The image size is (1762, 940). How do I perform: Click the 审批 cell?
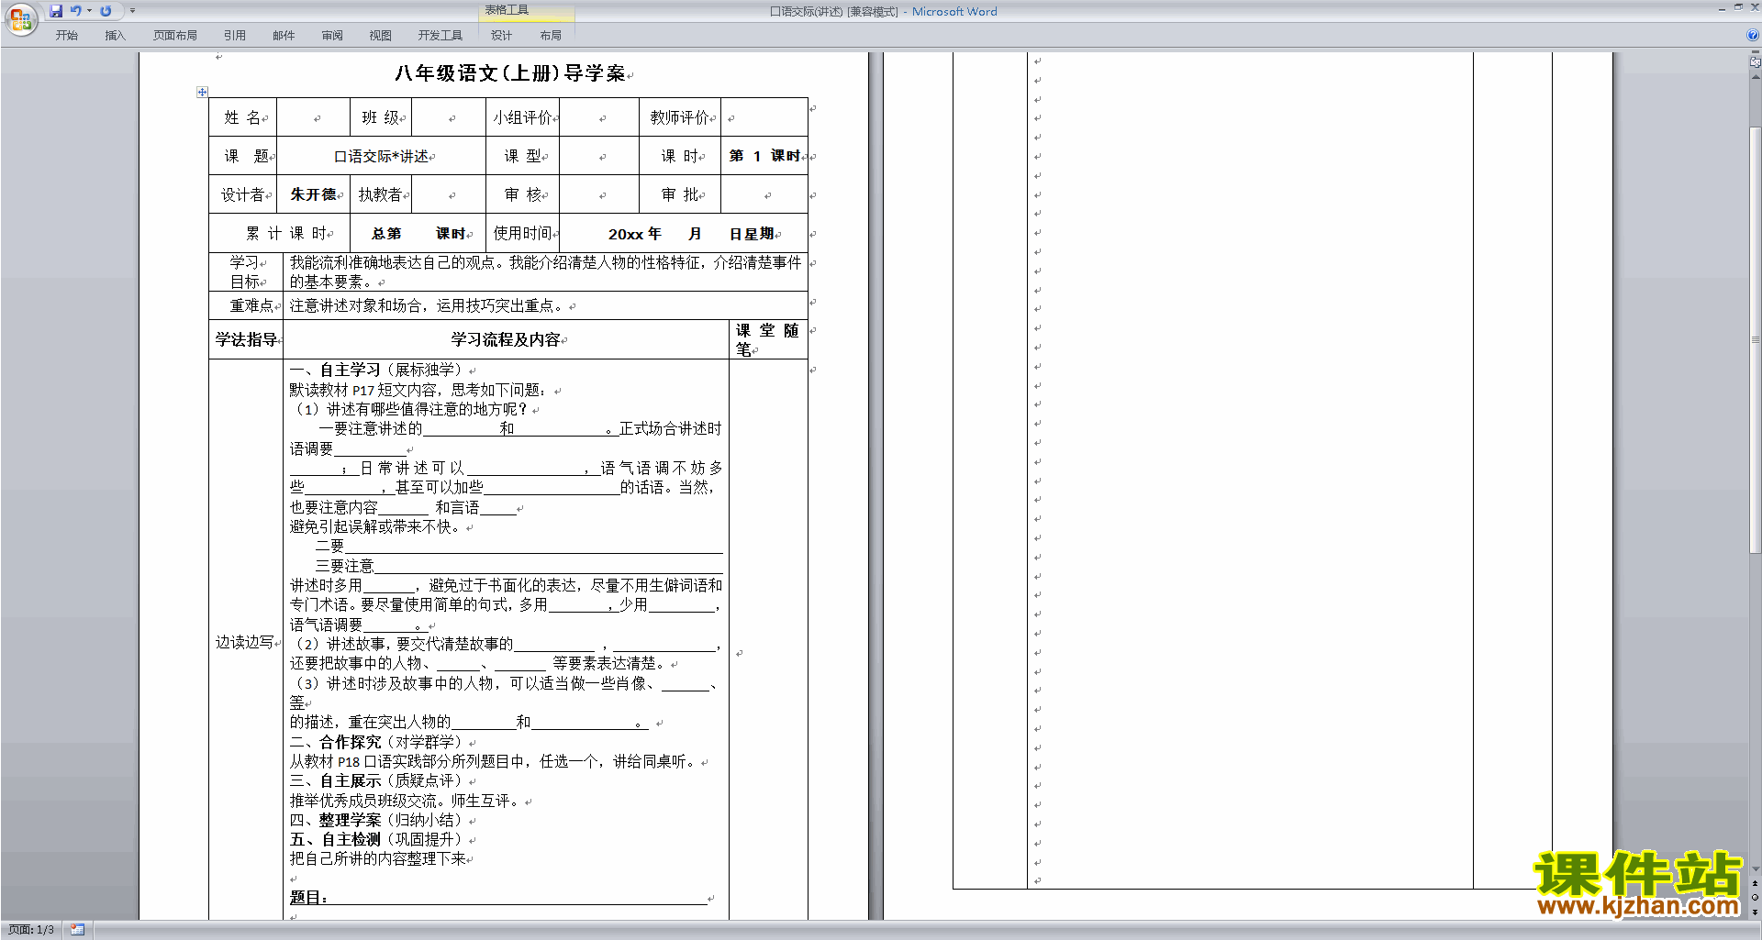tap(680, 194)
